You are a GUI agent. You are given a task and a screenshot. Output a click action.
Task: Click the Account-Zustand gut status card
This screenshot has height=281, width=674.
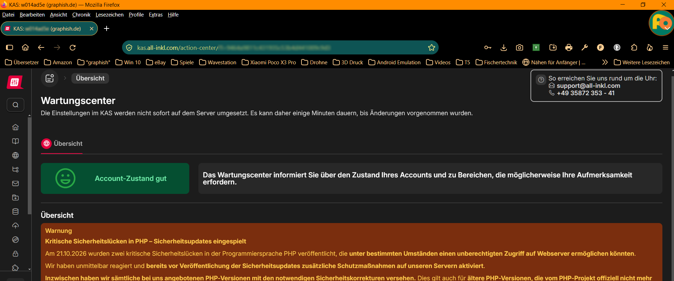115,178
